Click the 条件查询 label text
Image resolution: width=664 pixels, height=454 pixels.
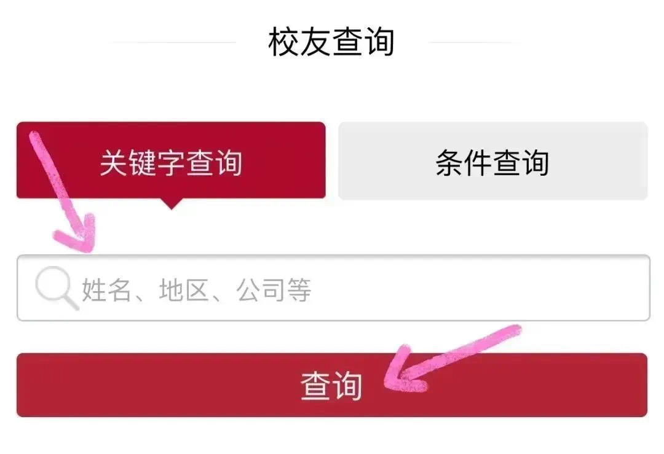pyautogui.click(x=492, y=162)
